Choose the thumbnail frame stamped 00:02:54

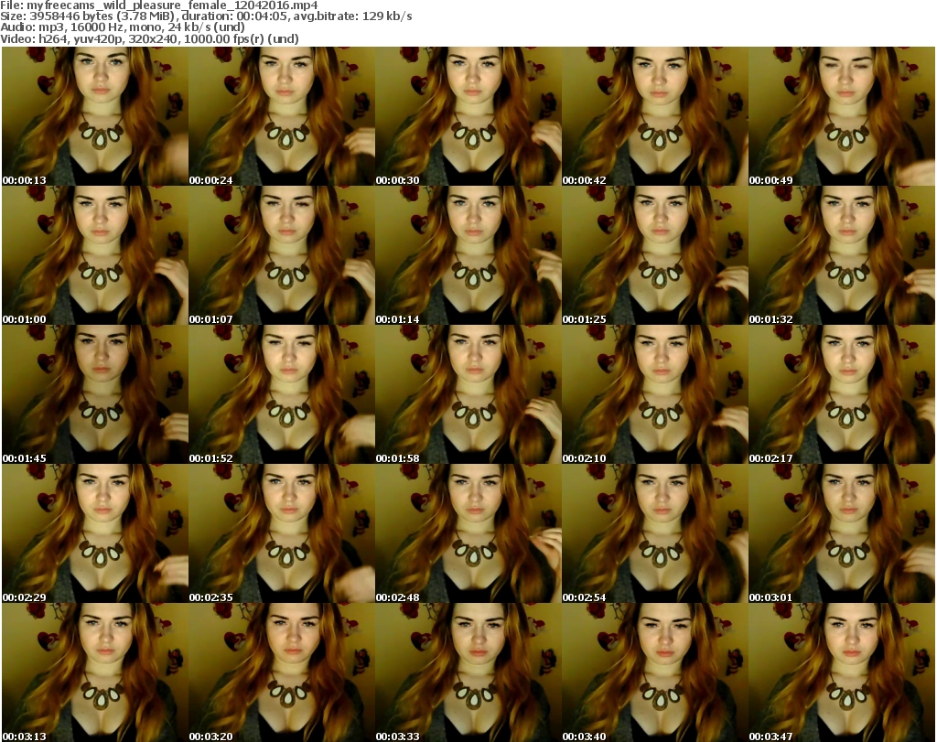(x=655, y=533)
